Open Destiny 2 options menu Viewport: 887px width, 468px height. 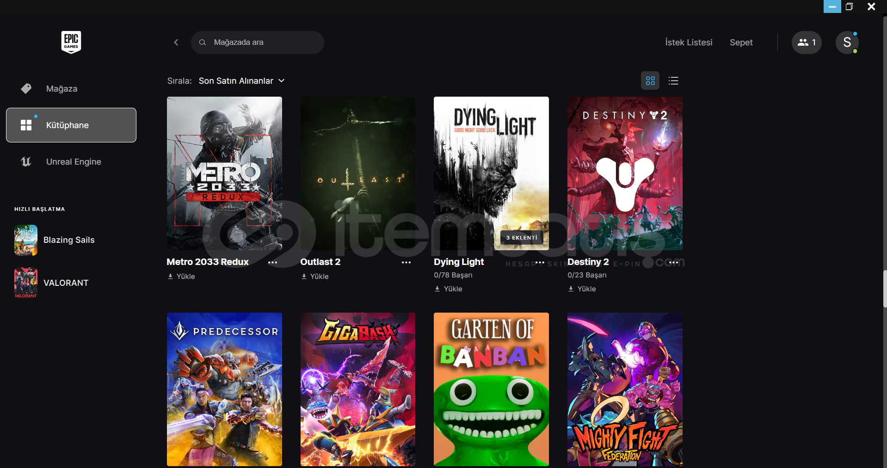click(673, 262)
